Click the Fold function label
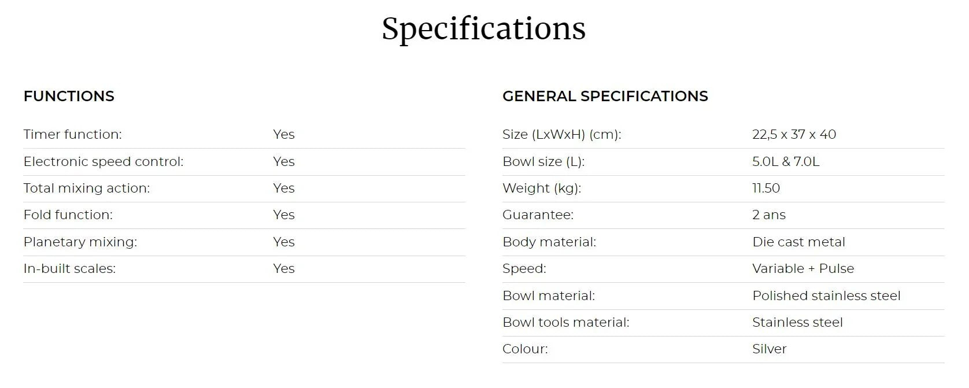This screenshot has width=969, height=388. click(x=68, y=215)
